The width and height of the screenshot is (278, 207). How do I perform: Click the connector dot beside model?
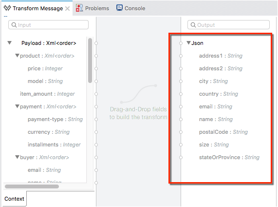[96, 81]
